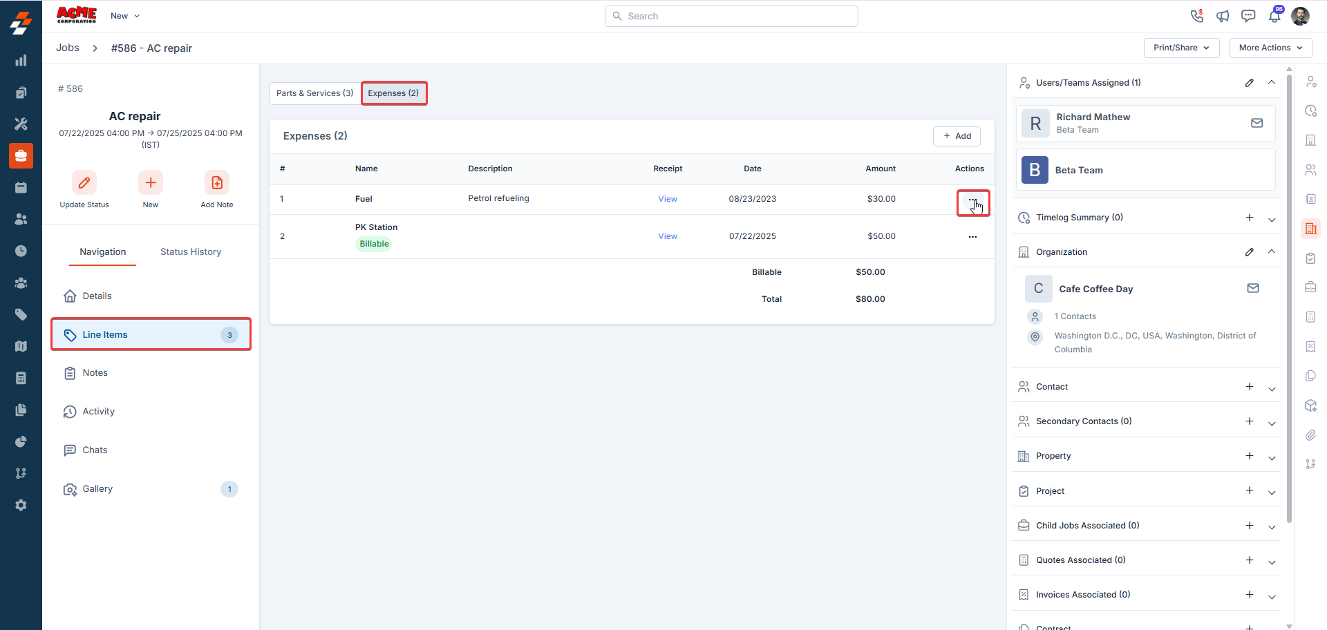1327x630 pixels.
Task: Expand the Quotes Associated section
Action: 1272,562
